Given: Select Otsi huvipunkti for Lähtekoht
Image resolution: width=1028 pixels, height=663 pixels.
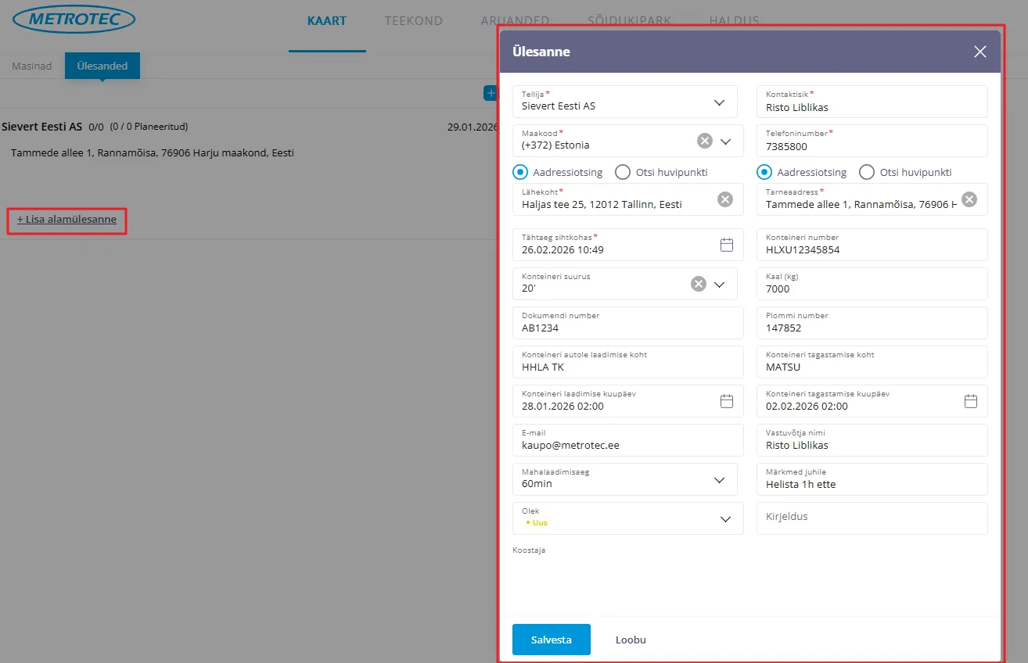Looking at the screenshot, I should point(623,172).
